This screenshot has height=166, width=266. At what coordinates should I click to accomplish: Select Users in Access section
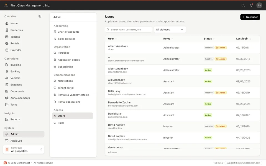point(72,116)
